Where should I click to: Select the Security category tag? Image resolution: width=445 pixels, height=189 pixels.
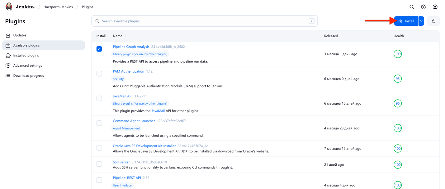tap(118, 79)
